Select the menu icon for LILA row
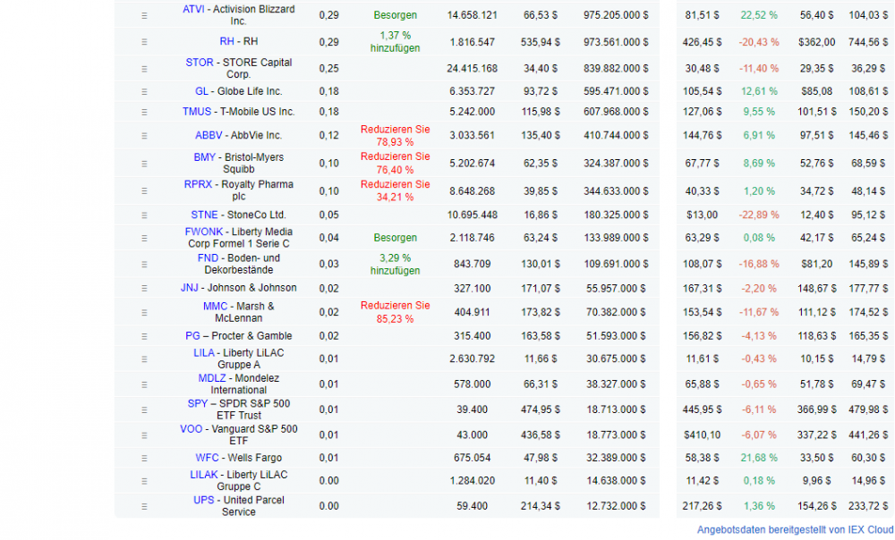This screenshot has width=895, height=540. coord(144,359)
